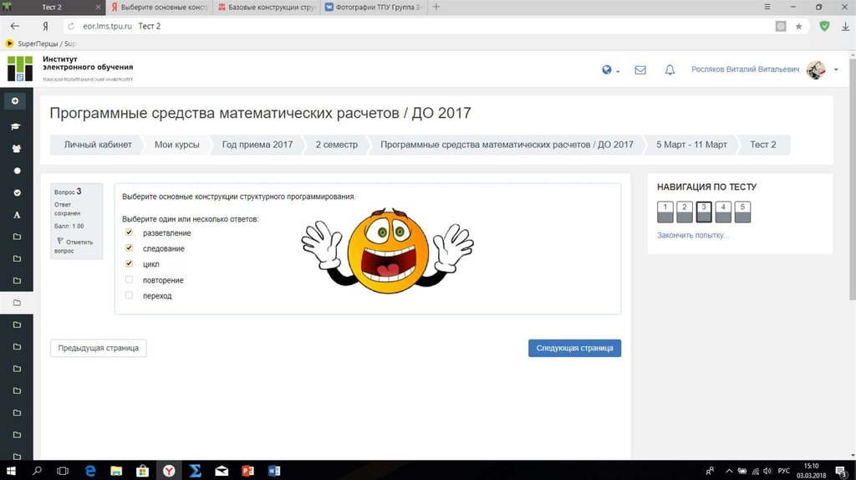Screen dimensions: 856x480
Task: Bookmark page with star icon
Action: tap(799, 26)
